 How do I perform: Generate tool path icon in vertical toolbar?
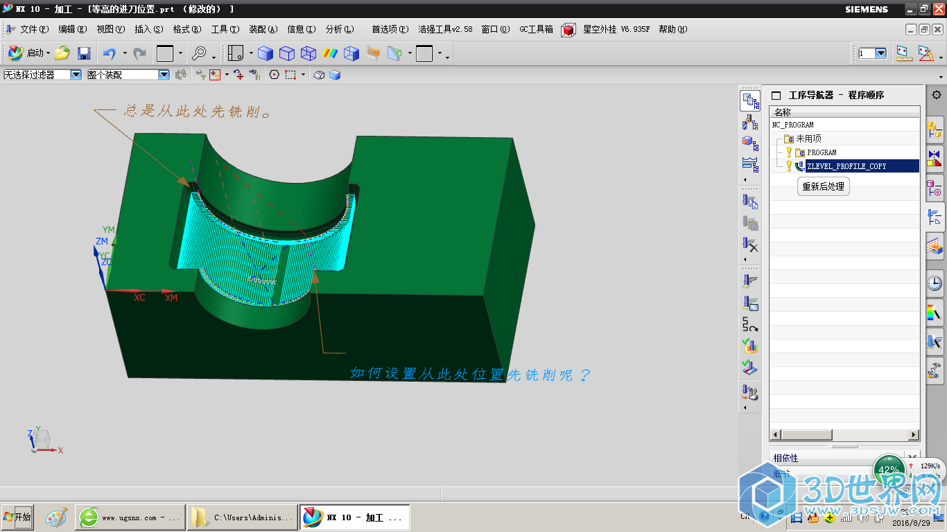tap(750, 281)
